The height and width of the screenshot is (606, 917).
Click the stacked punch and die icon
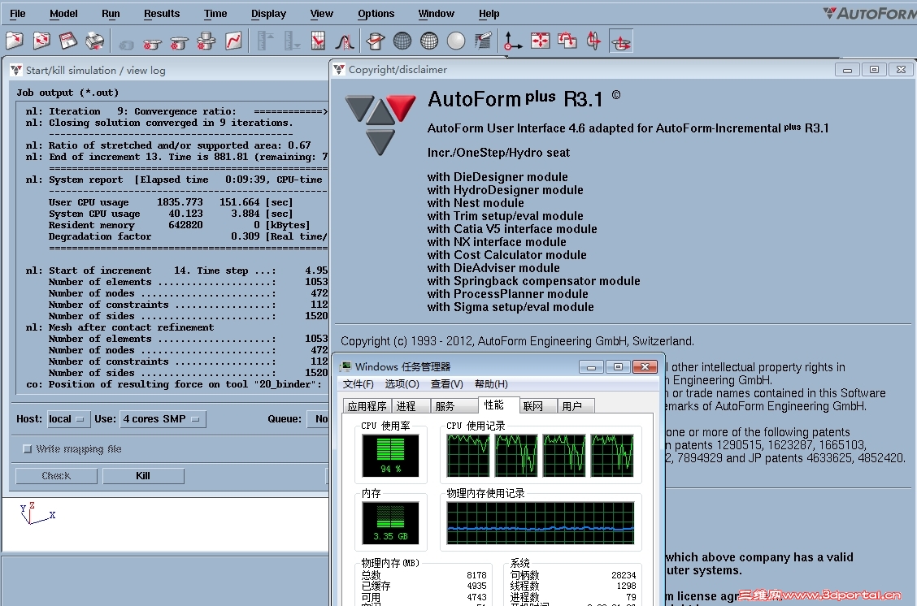coord(206,41)
